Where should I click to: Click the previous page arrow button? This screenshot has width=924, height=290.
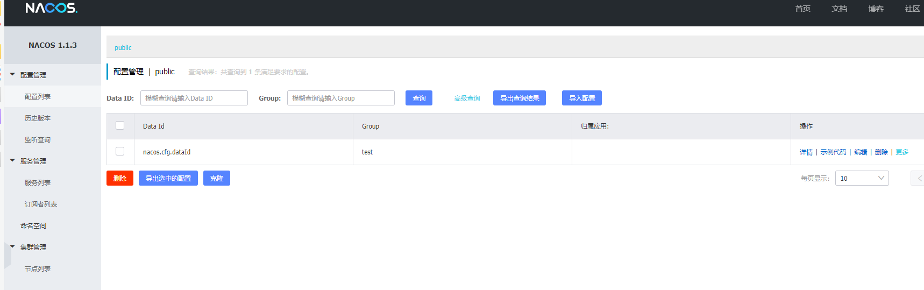918,178
